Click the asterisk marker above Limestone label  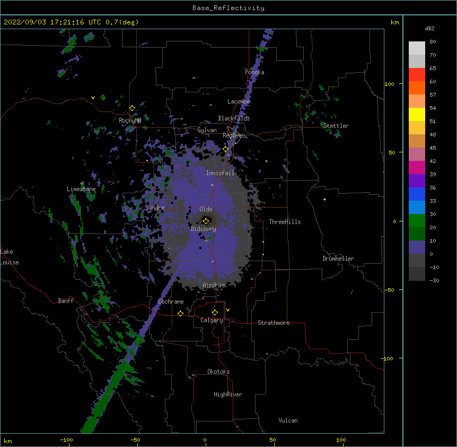pyautogui.click(x=81, y=184)
